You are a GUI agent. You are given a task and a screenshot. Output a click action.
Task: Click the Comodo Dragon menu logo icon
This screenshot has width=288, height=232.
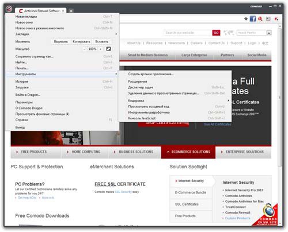(x=9, y=9)
